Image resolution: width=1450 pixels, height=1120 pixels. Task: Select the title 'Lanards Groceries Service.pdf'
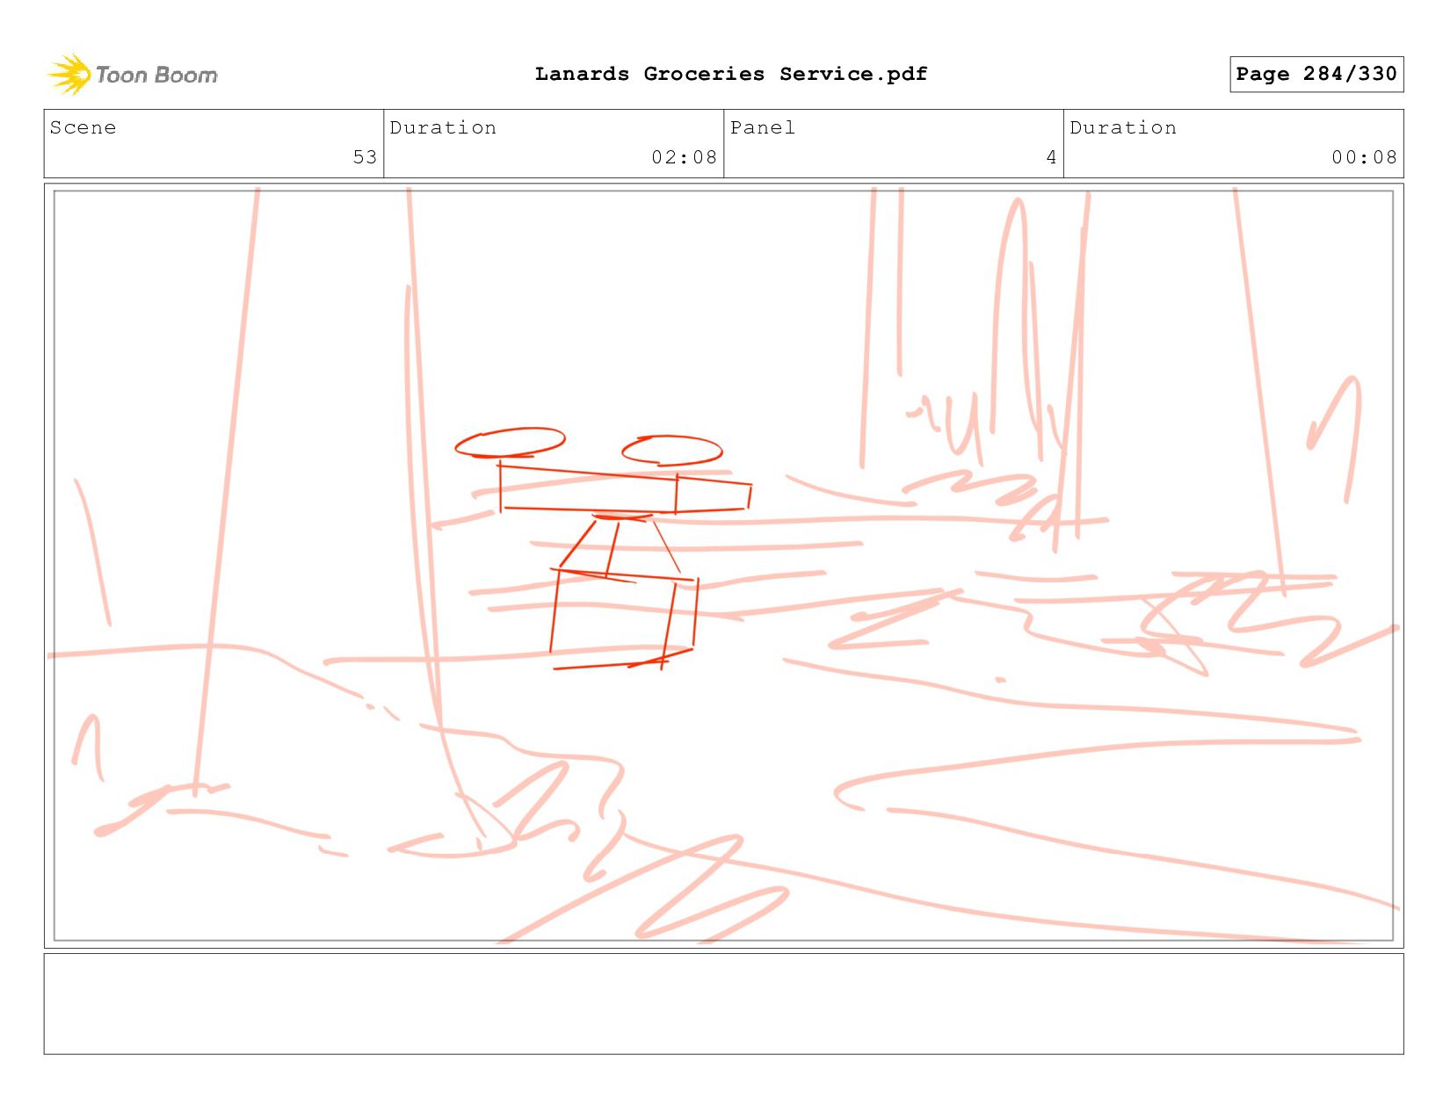pos(731,74)
